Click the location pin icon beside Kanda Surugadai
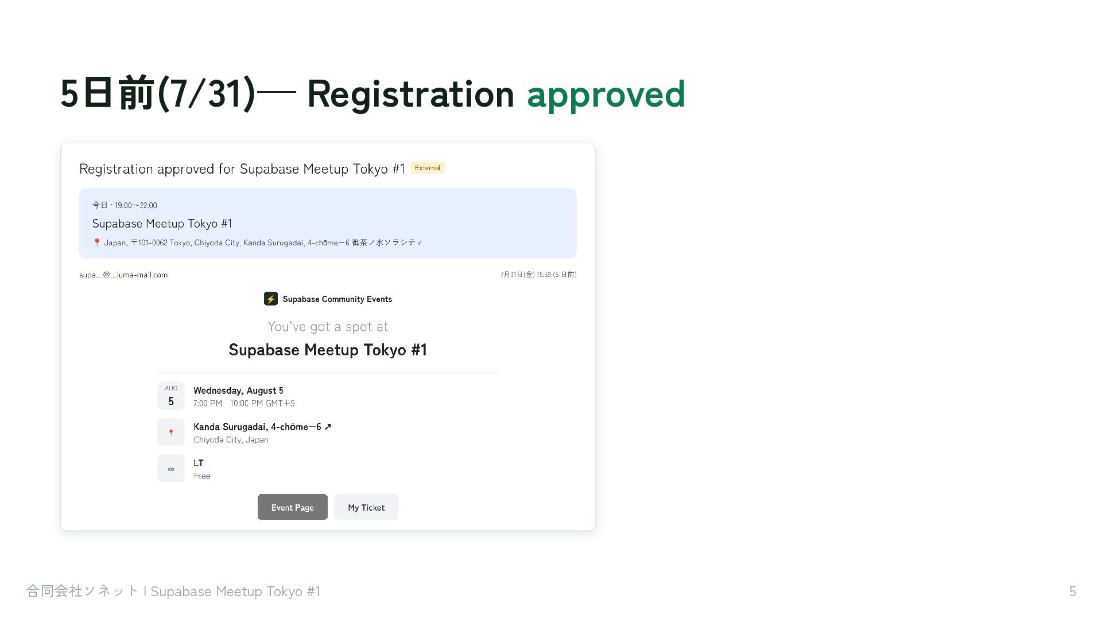This screenshot has height=619, width=1102. coord(171,432)
